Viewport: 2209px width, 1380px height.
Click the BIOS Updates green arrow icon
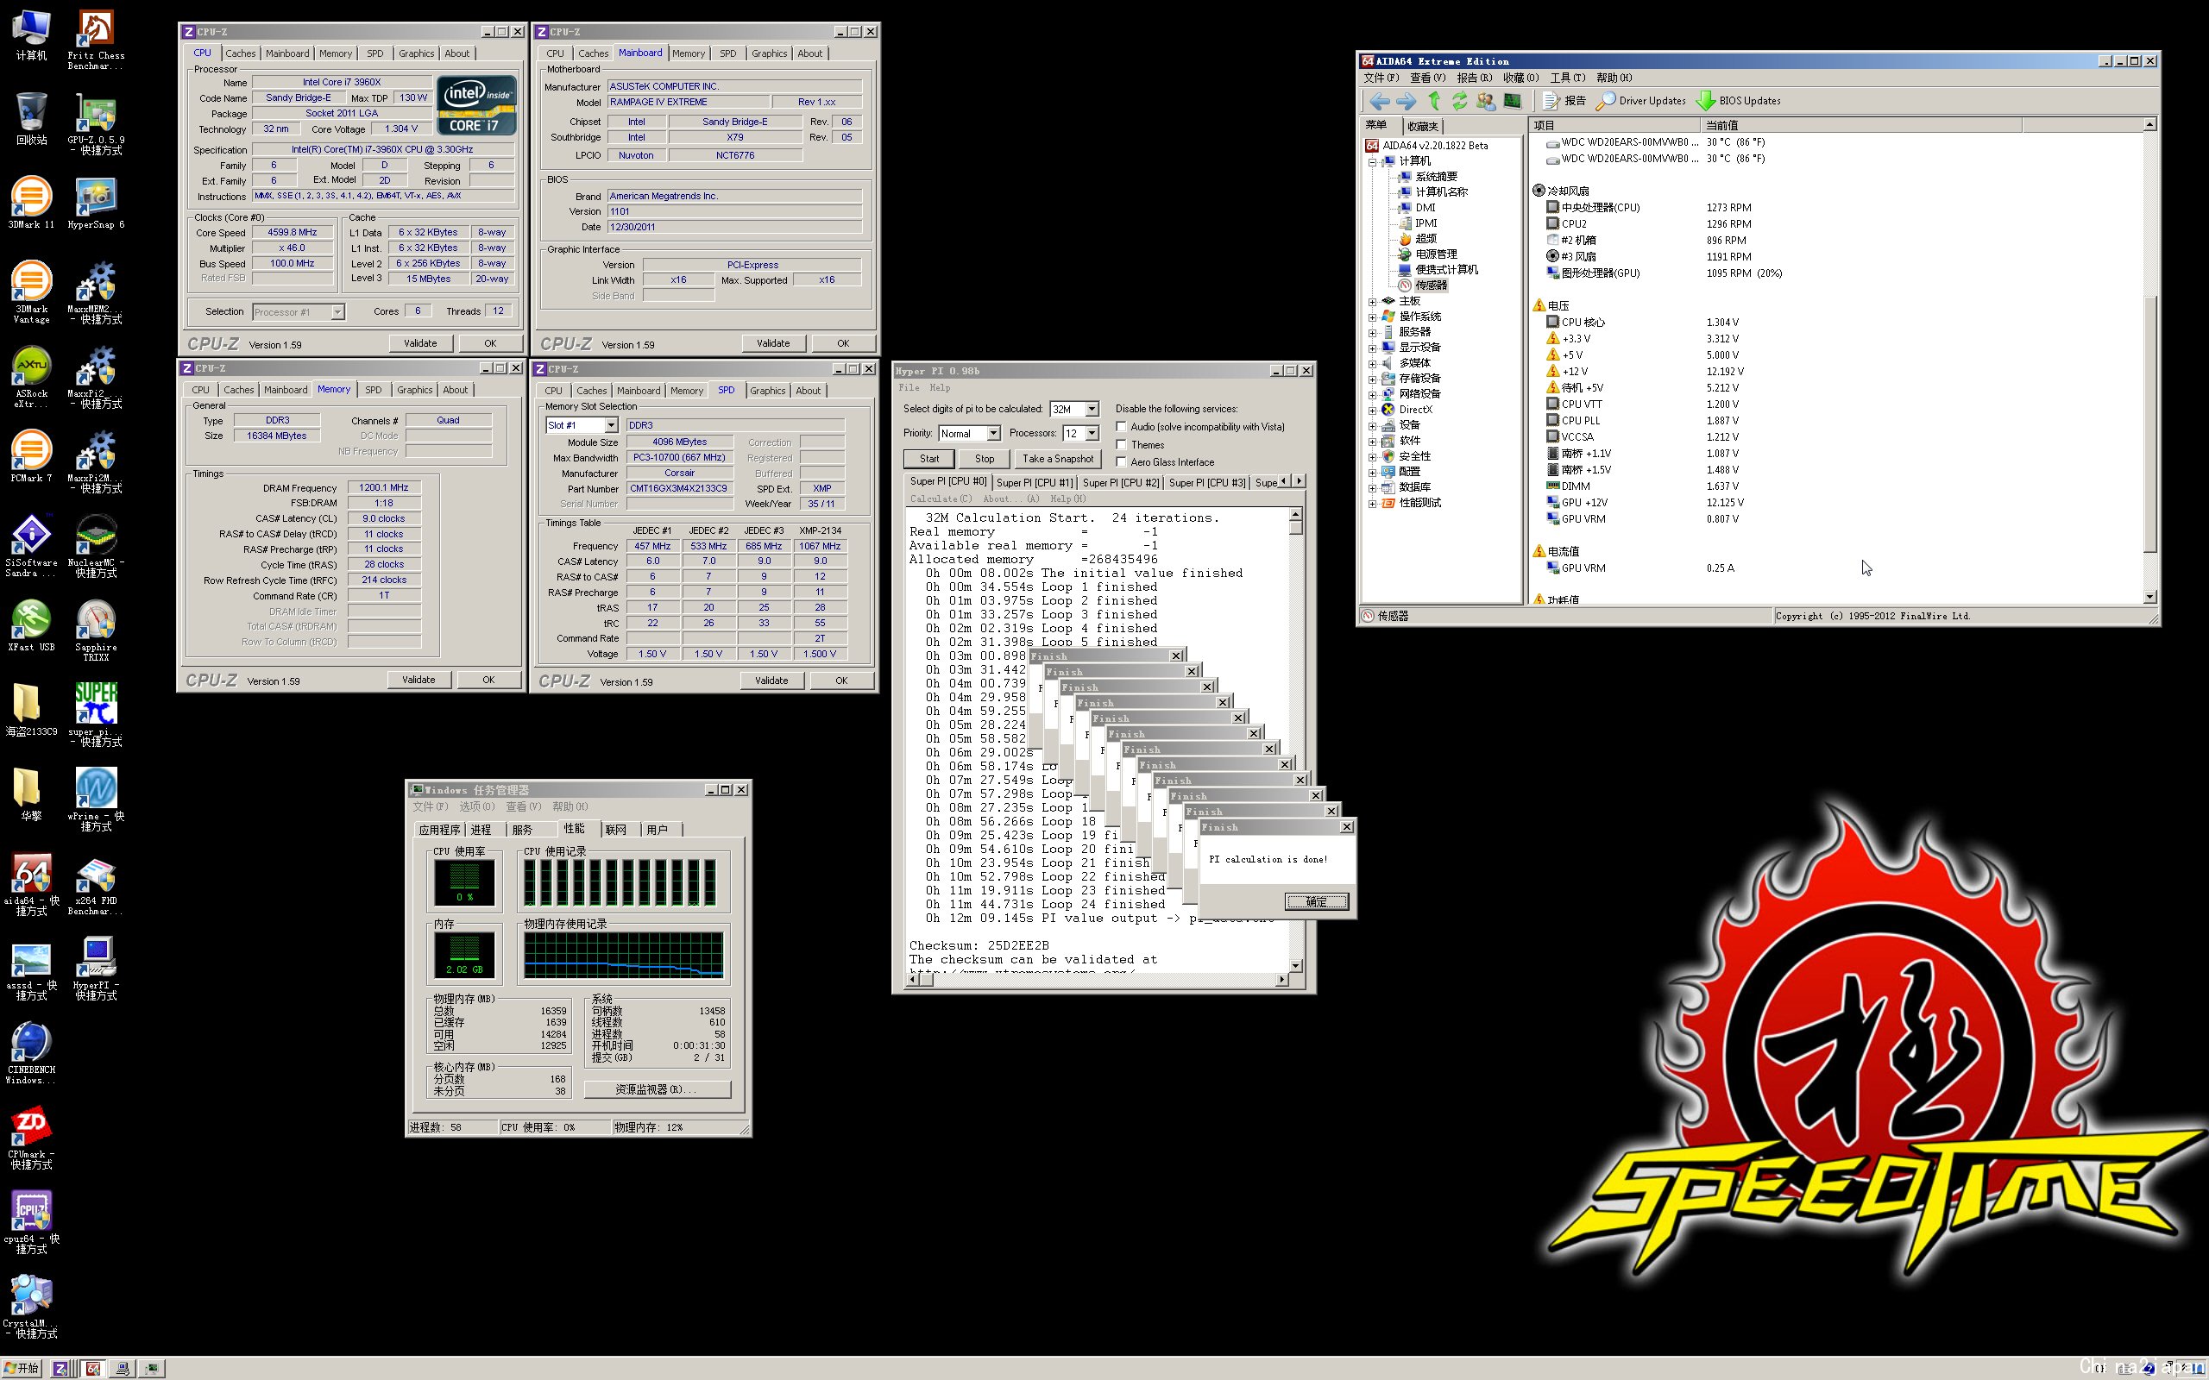click(x=1705, y=101)
